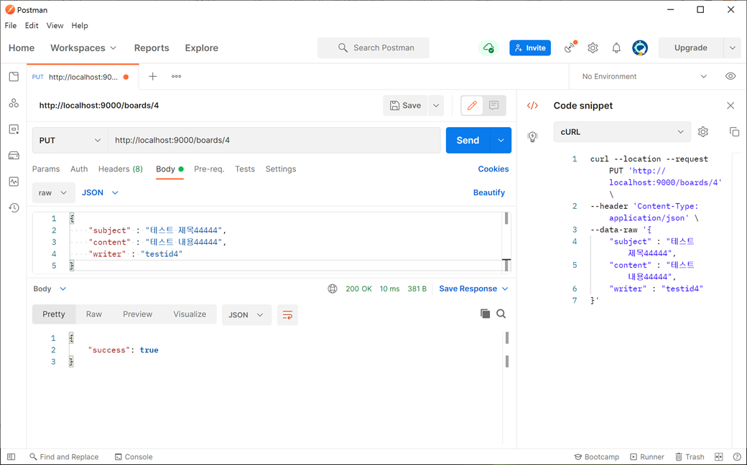The image size is (747, 465).
Task: Click the code snippet icon
Action: coord(533,105)
